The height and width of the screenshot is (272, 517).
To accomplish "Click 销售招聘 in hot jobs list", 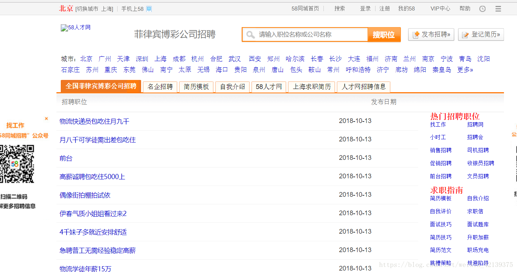I will (x=441, y=150).
